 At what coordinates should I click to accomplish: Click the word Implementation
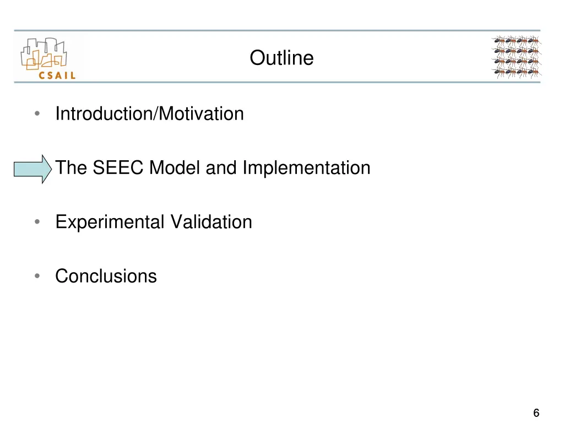point(306,167)
